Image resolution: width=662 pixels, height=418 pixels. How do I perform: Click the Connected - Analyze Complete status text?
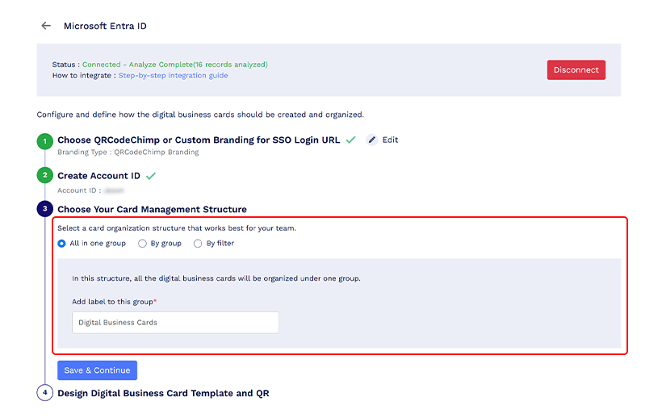[175, 65]
